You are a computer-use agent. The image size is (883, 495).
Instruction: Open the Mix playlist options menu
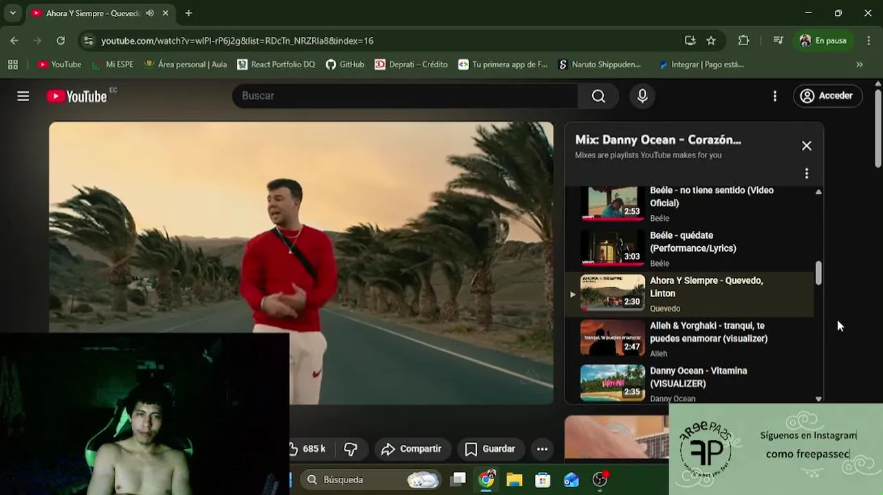click(807, 173)
